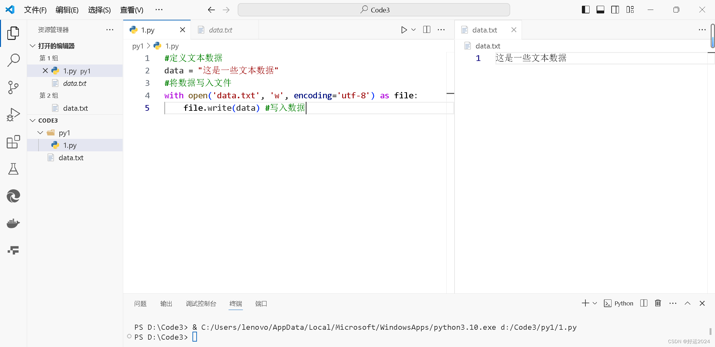Collapse the py1 folder
Image resolution: width=715 pixels, height=347 pixels.
tap(41, 133)
